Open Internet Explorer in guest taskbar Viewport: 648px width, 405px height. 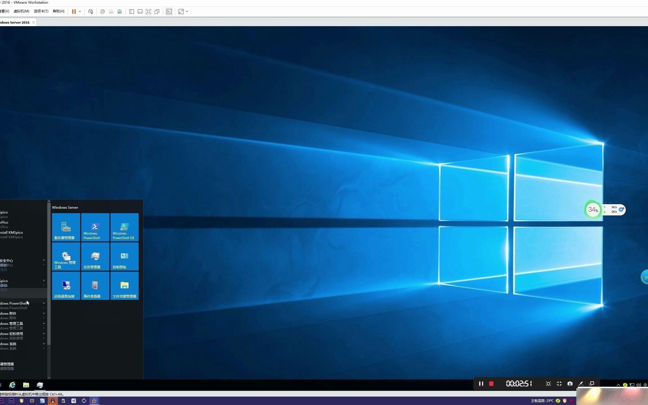[12, 385]
